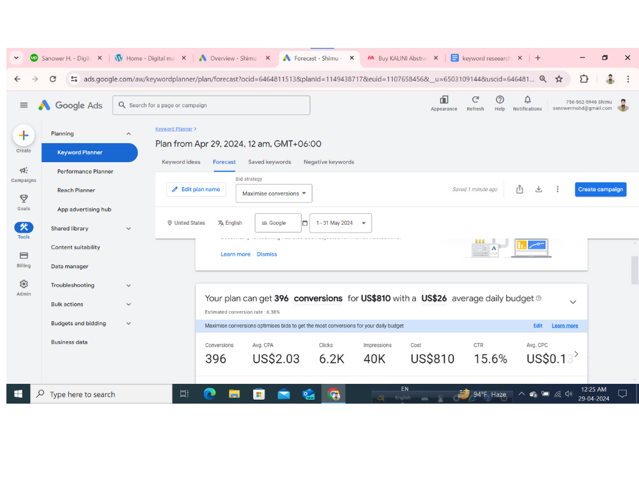This screenshot has width=639, height=479.
Task: Download the plan forecast
Action: pos(539,190)
